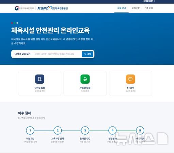Click step circle 5 in the procedure
This screenshot has width=174, height=153.
pyautogui.click(x=140, y=131)
